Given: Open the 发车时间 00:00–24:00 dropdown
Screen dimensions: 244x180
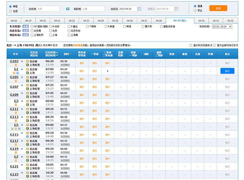Looking at the screenshot, I should coord(221,26).
